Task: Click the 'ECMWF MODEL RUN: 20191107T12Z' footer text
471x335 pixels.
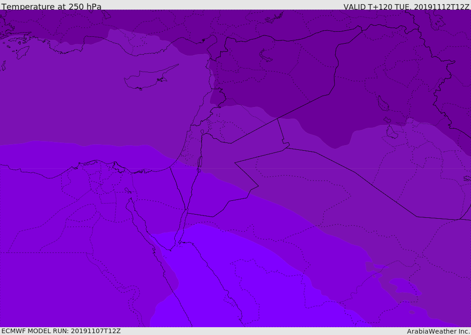Action: click(61, 331)
